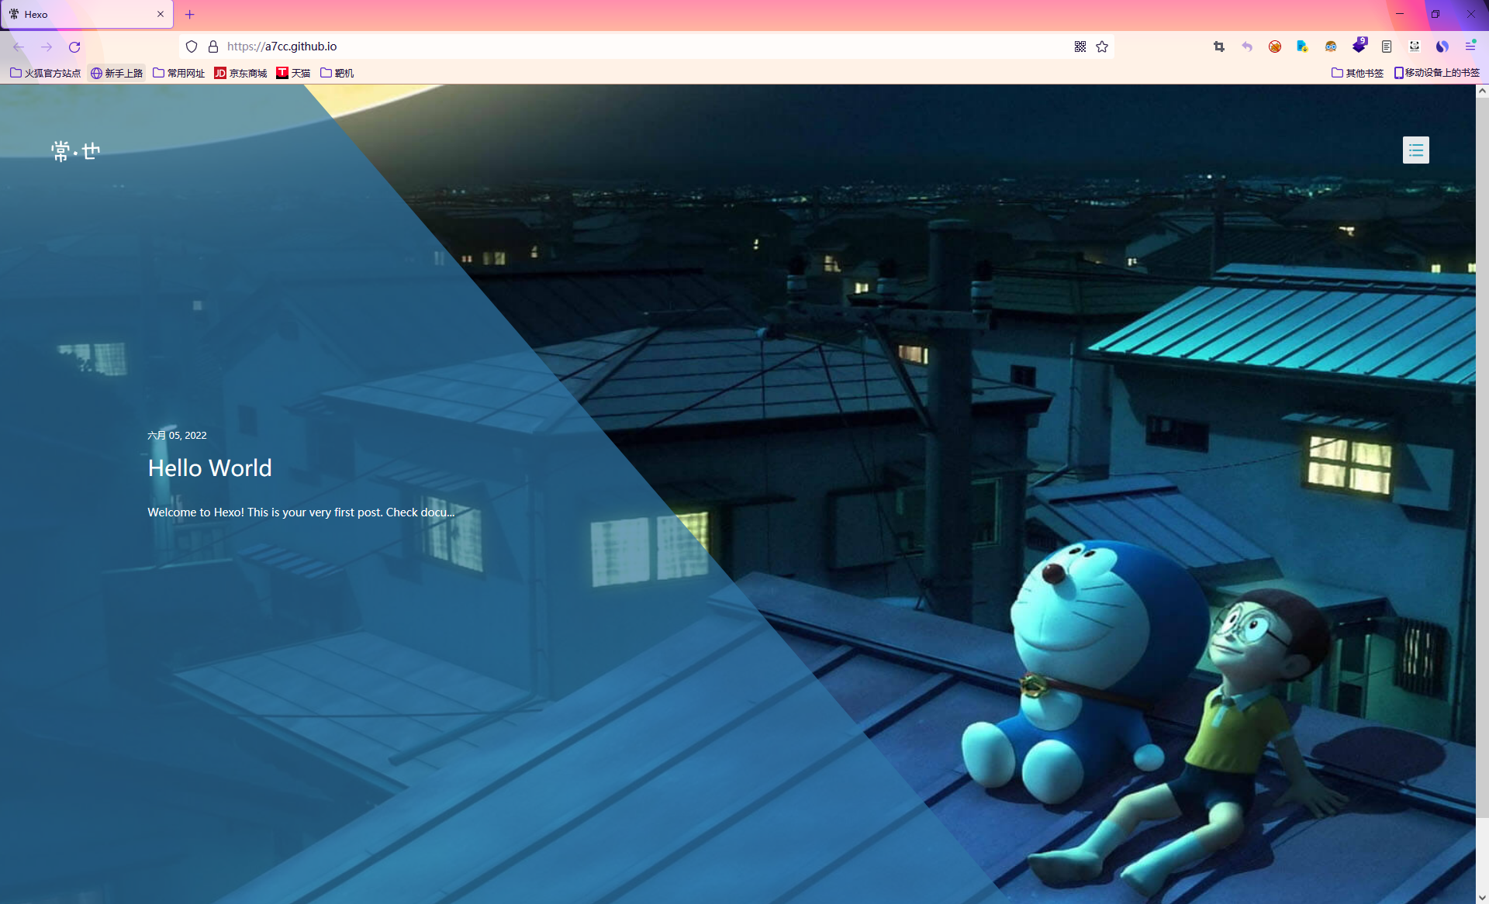Open the document download extension icon
Viewport: 1489px width, 904px height.
1303,47
